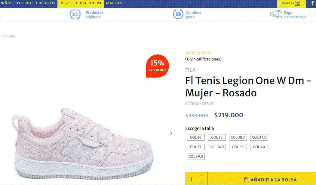Increase quantity with the up arrow
Viewport: 316px width, 185px height.
point(201,175)
